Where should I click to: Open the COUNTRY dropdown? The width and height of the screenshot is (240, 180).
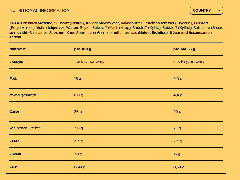pos(206,10)
